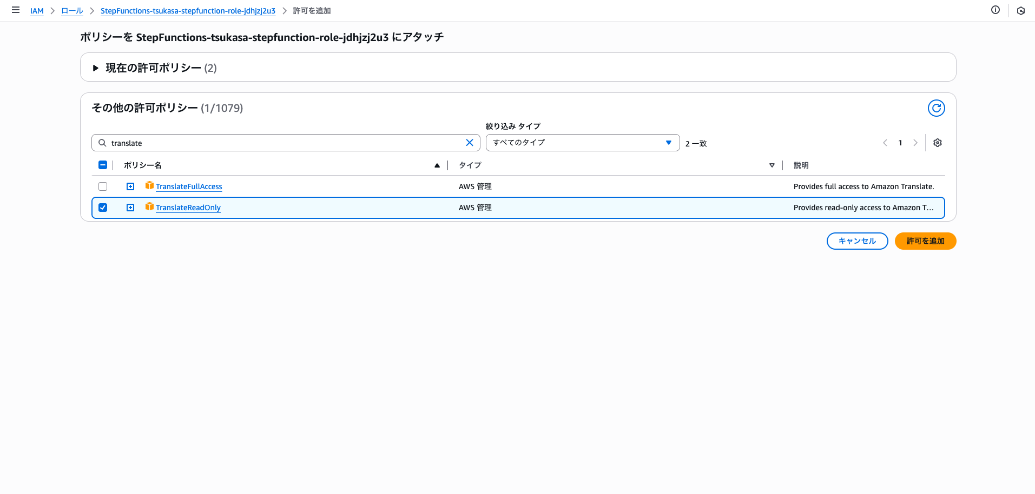Go to ロール breadcrumb
Image resolution: width=1035 pixels, height=494 pixels.
72,11
